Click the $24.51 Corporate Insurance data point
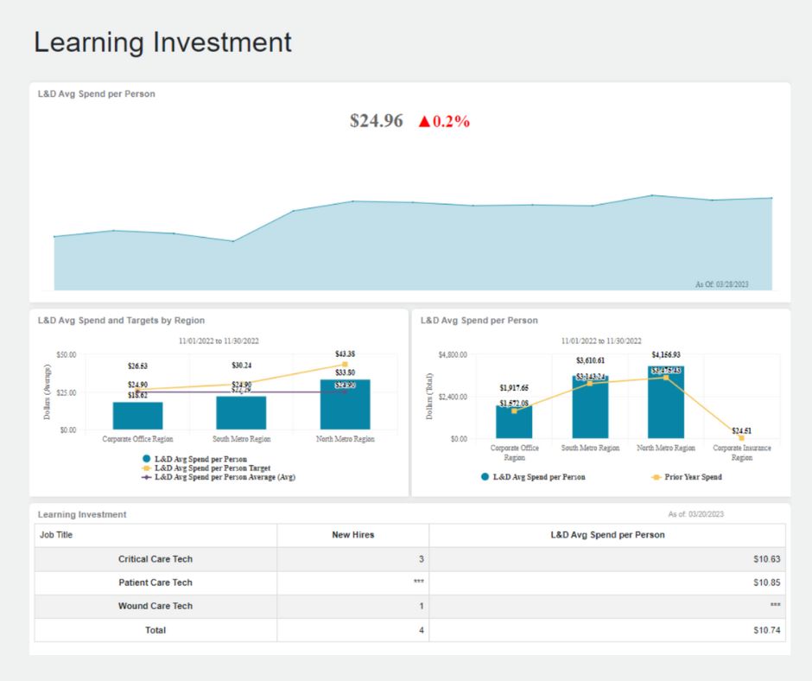Viewport: 812px width, 681px height. coord(740,438)
